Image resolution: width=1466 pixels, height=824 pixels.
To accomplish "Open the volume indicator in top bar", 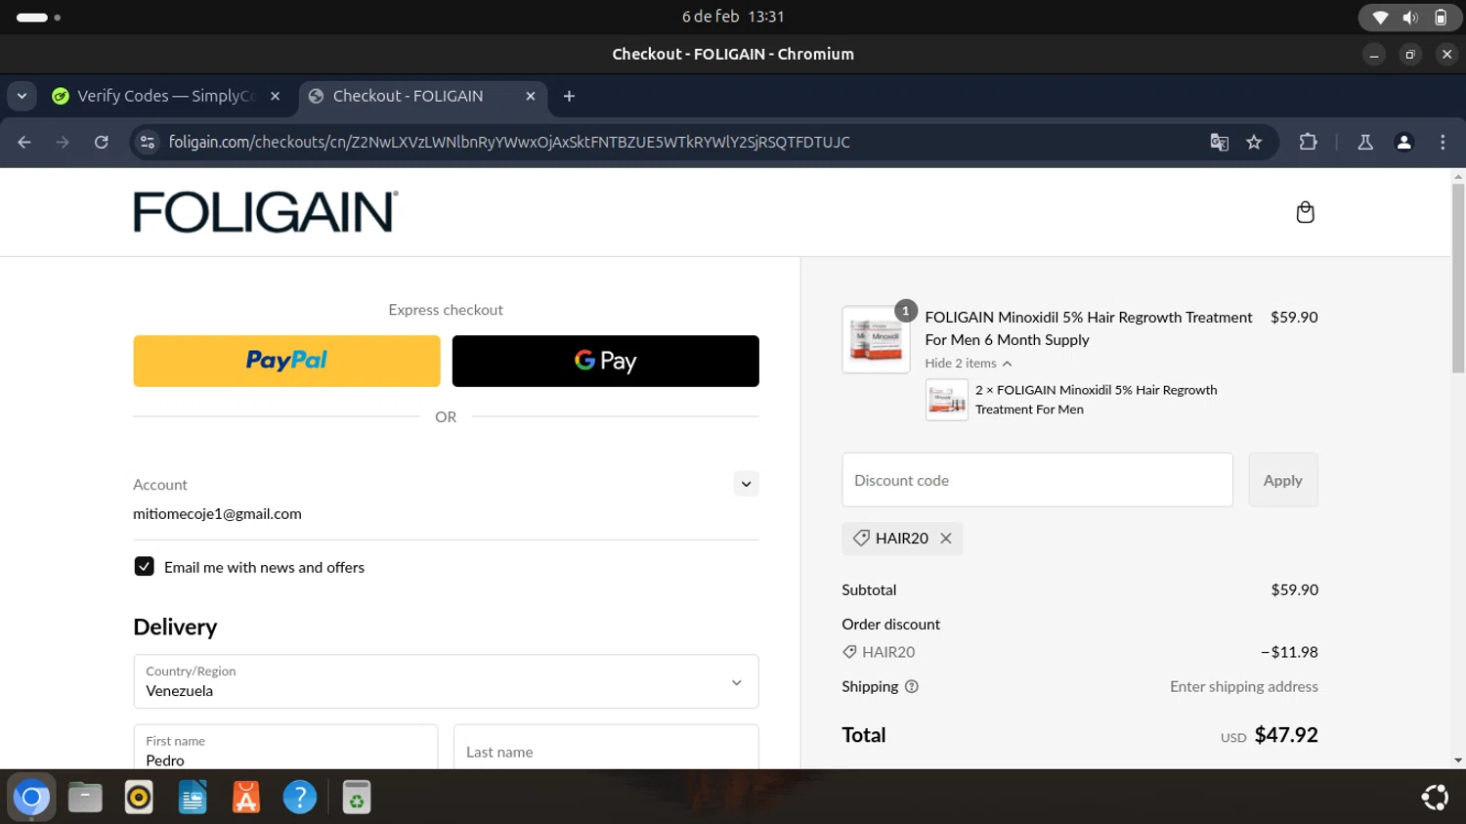I will 1410,18.
